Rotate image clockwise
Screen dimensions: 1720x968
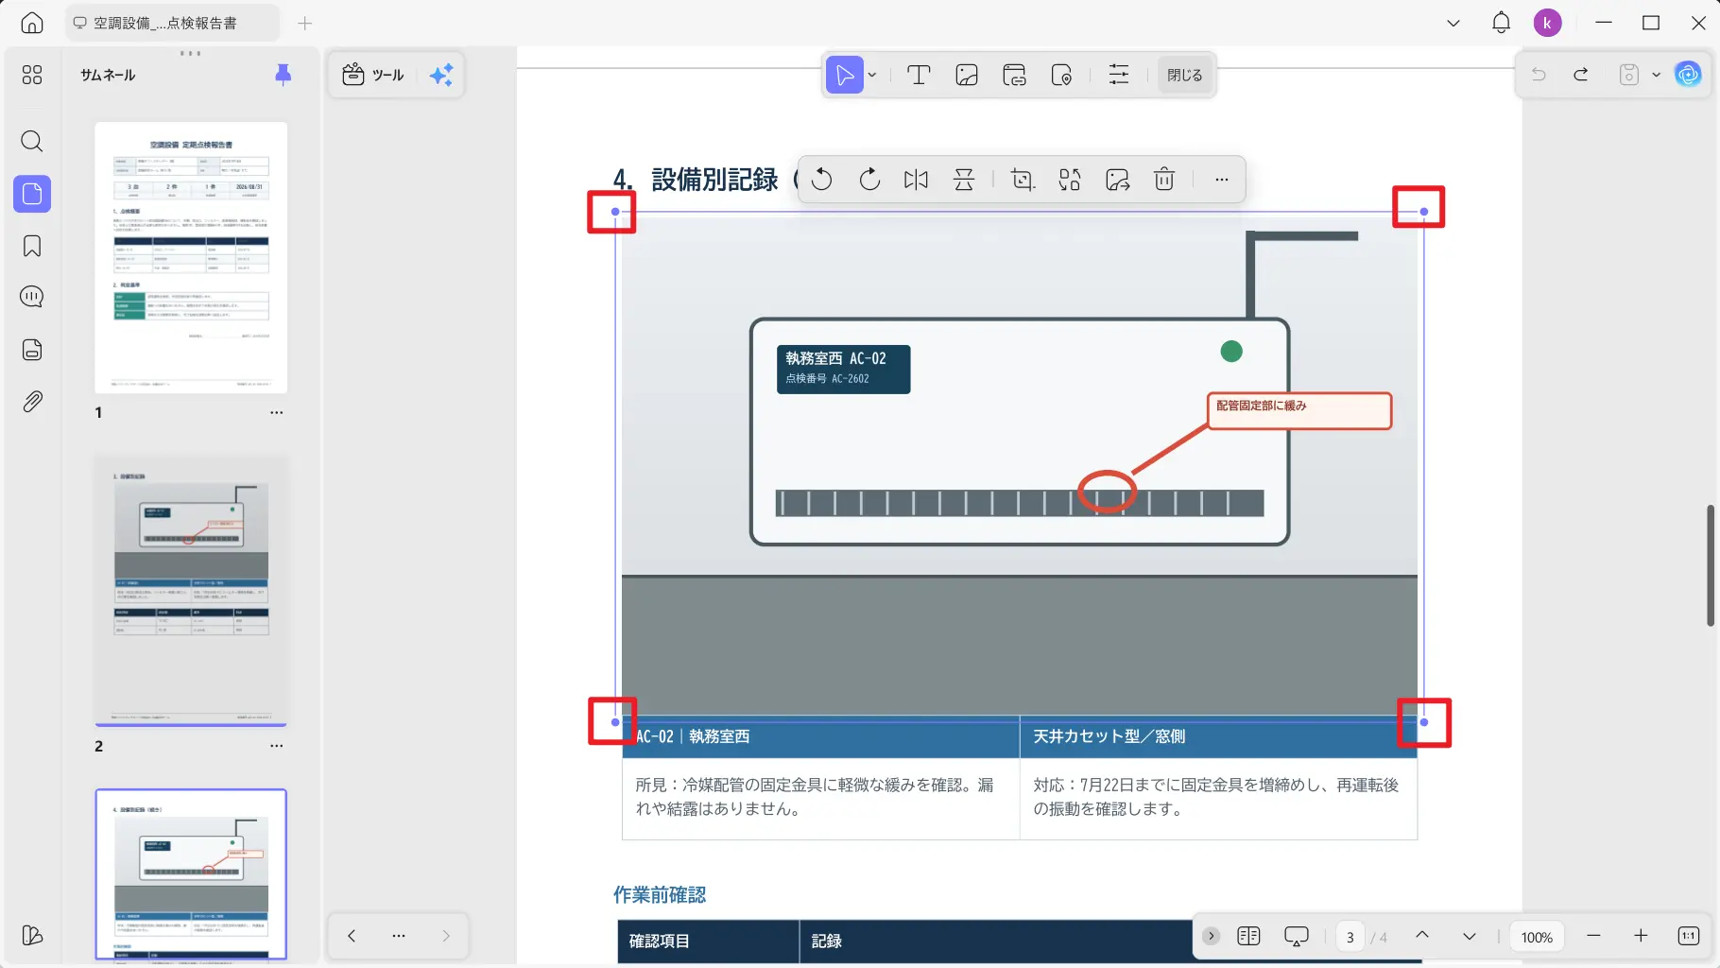869,180
